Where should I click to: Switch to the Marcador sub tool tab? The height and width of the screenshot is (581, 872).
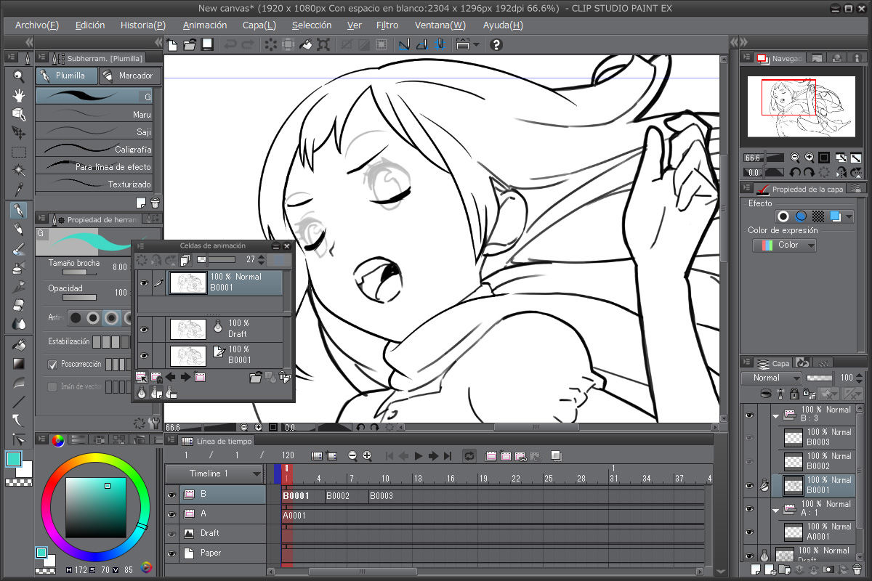coord(127,76)
